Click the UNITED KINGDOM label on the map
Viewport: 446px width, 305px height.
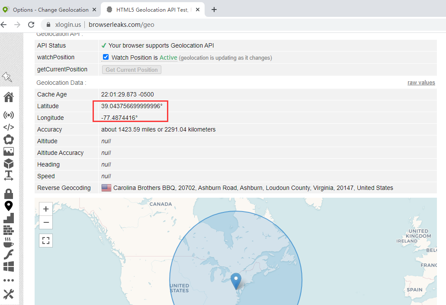pyautogui.click(x=418, y=234)
